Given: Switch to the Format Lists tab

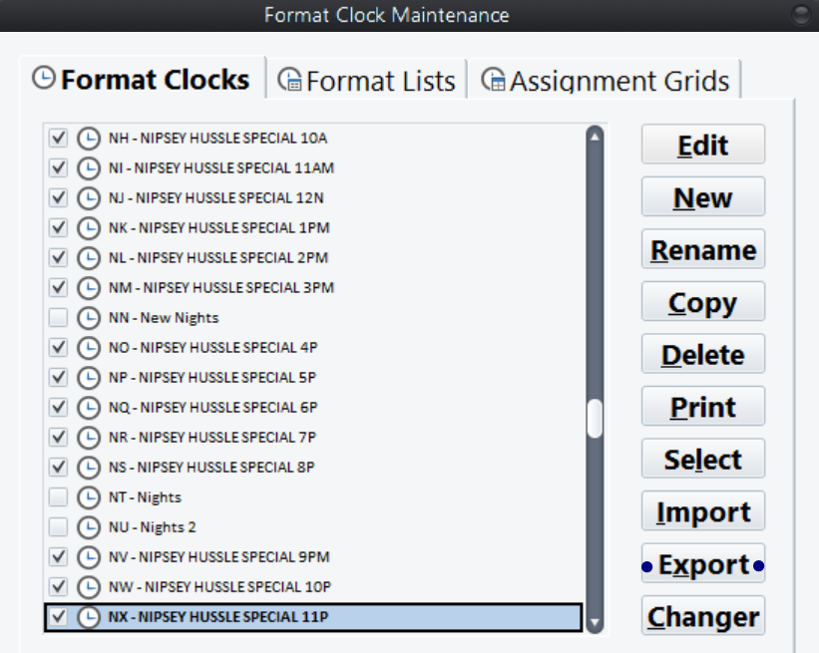Looking at the screenshot, I should pyautogui.click(x=367, y=80).
